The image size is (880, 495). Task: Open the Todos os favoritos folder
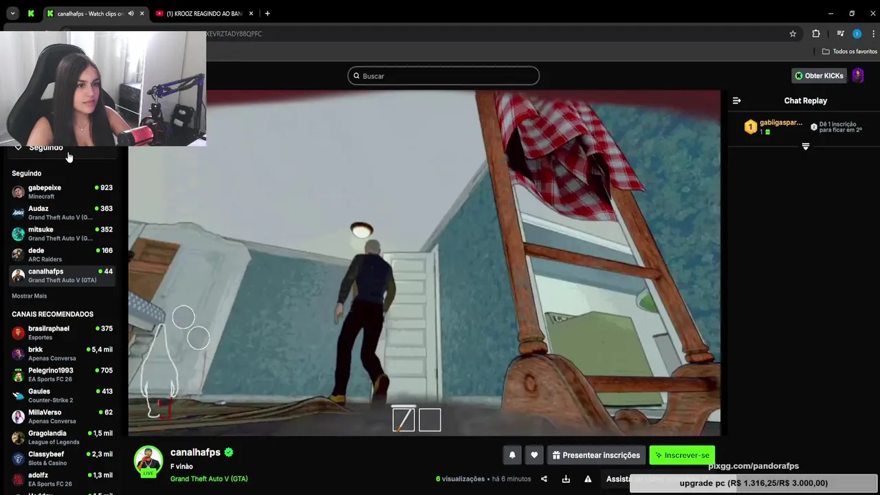click(x=849, y=52)
